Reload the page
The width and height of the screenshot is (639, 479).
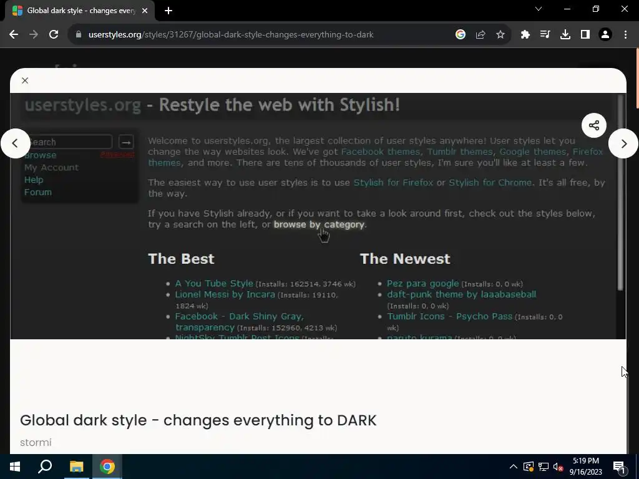[x=54, y=35]
